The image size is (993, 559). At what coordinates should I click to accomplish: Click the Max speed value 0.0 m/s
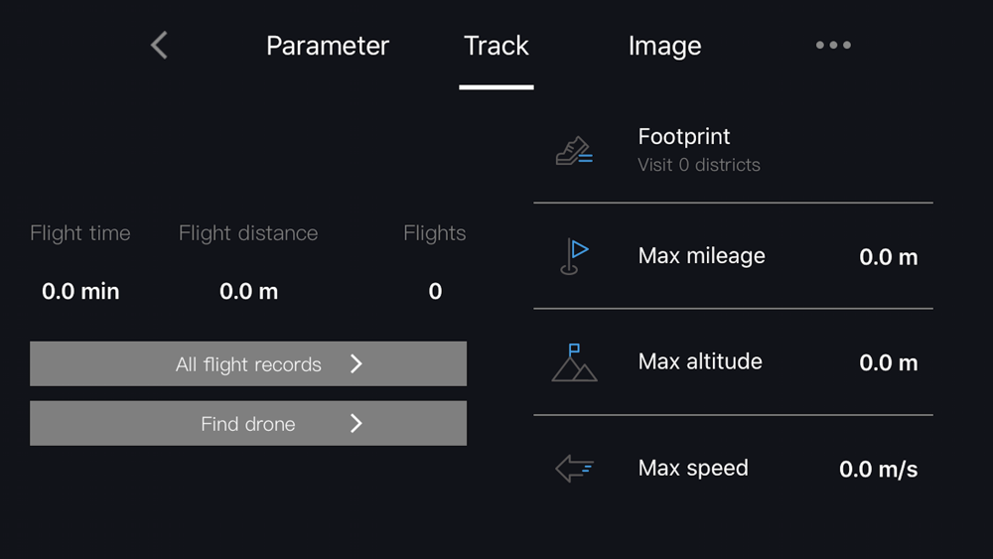click(878, 470)
